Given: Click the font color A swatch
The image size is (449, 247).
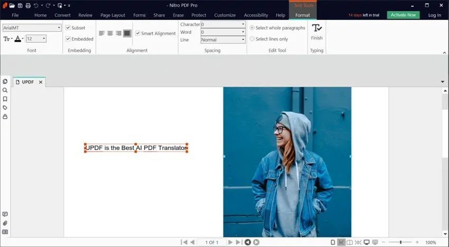Looking at the screenshot, I should [18, 39].
